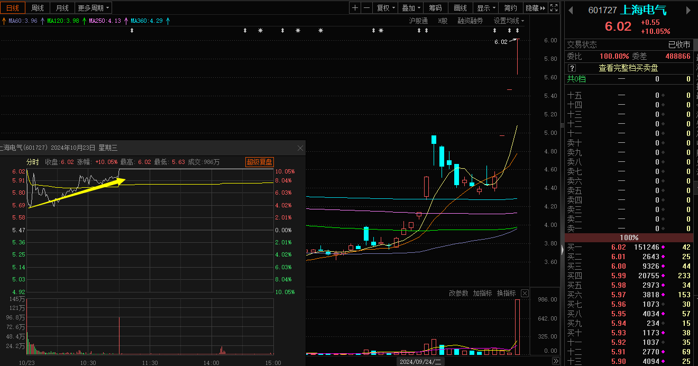Switch to 月线 monthly chart tab

62,8
